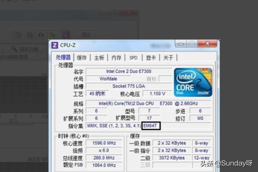Close the CPU-Z window
Screen dimensions: 258x172
point(208,43)
